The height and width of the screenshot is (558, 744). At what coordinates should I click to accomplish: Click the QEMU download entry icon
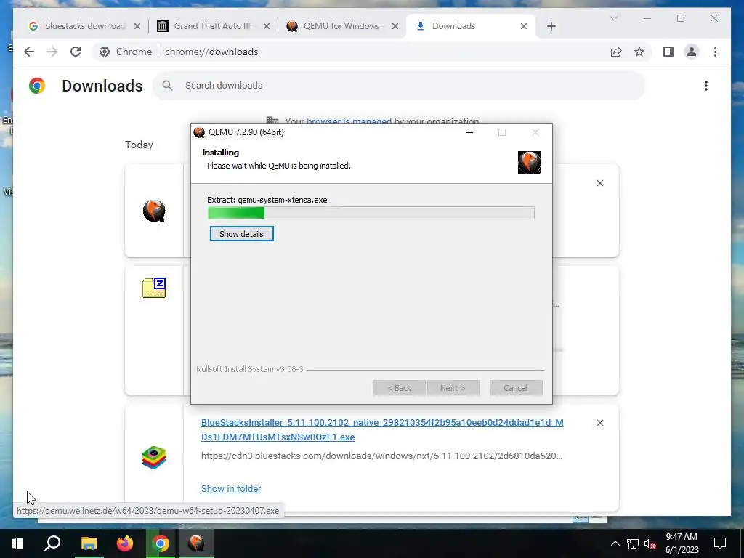tap(154, 211)
